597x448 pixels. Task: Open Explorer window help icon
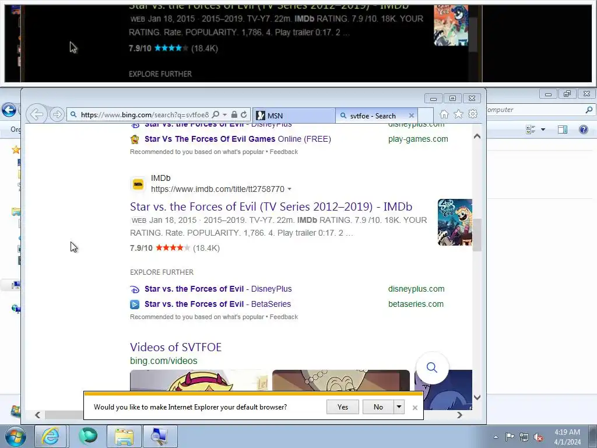583,129
